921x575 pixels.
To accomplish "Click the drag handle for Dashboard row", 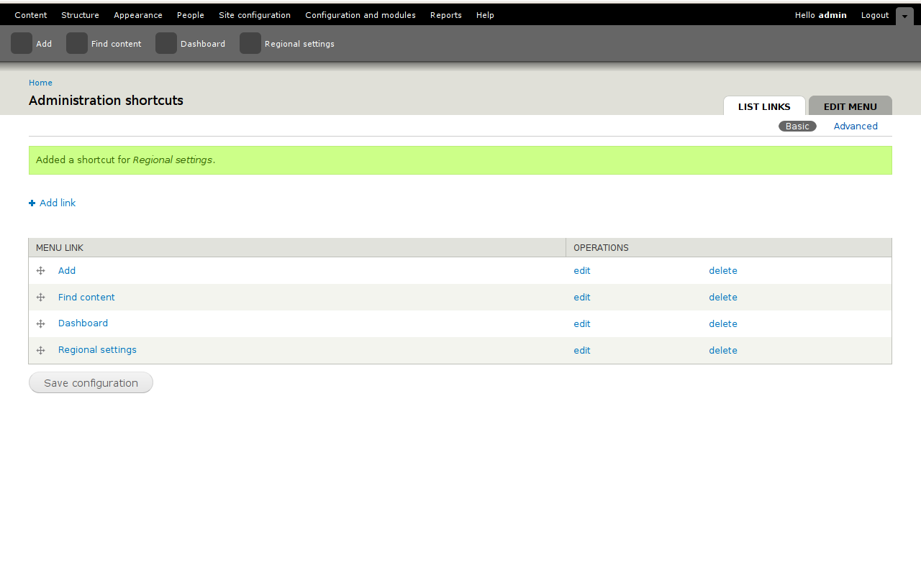I will (41, 324).
